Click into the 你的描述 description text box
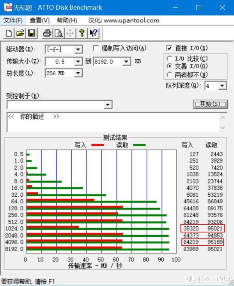 [x=113, y=122]
